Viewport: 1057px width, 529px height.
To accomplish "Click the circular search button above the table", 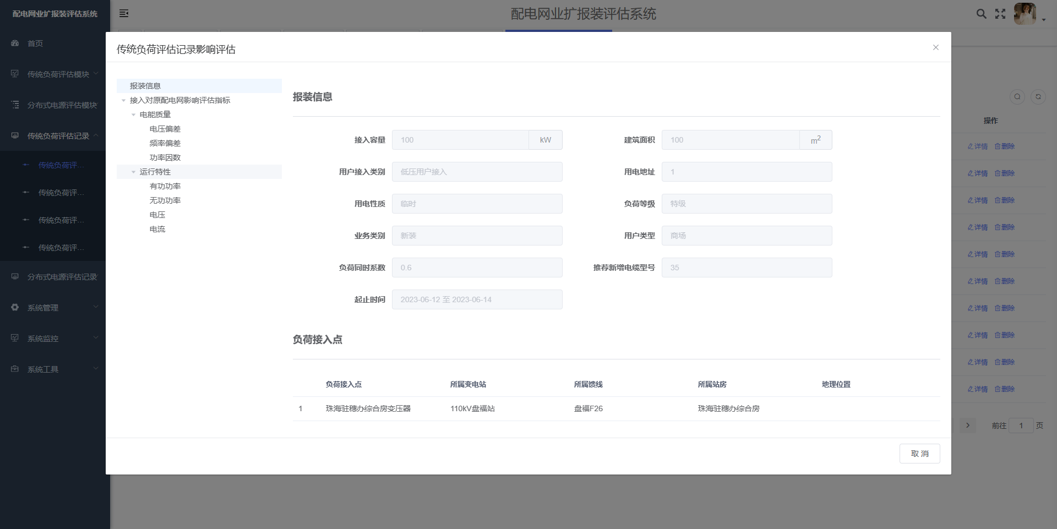I will tap(1017, 97).
